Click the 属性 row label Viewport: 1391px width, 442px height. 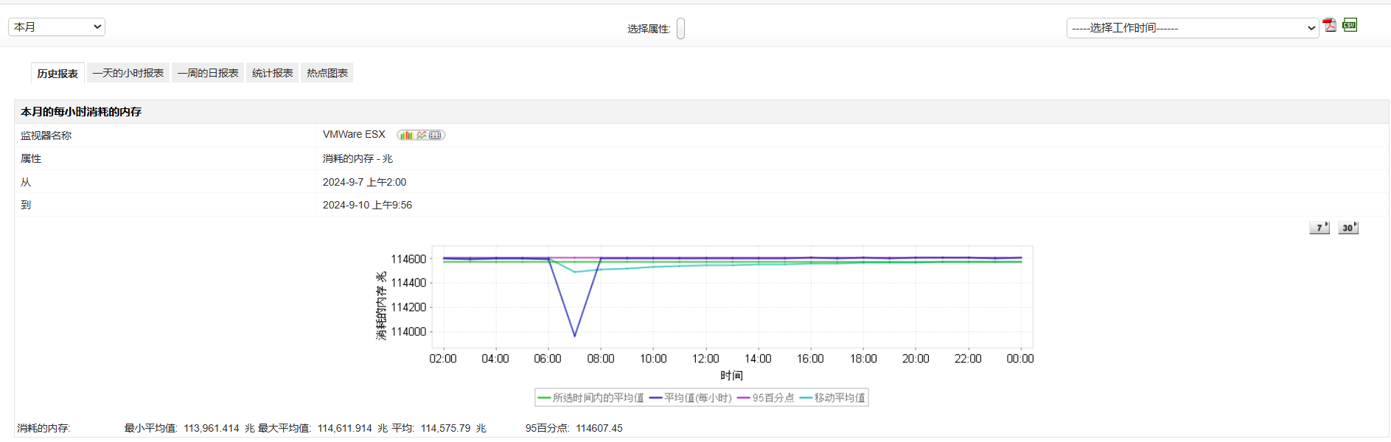31,158
